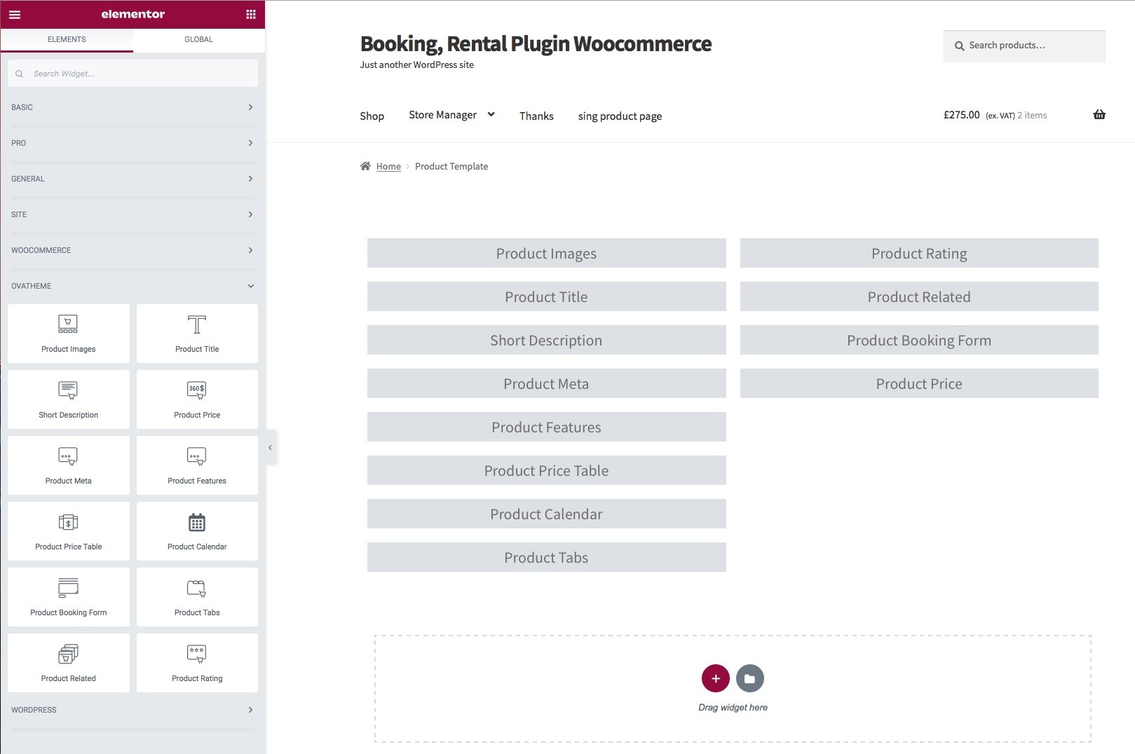This screenshot has height=754, width=1135.
Task: Switch to the Global tab
Action: tap(199, 39)
